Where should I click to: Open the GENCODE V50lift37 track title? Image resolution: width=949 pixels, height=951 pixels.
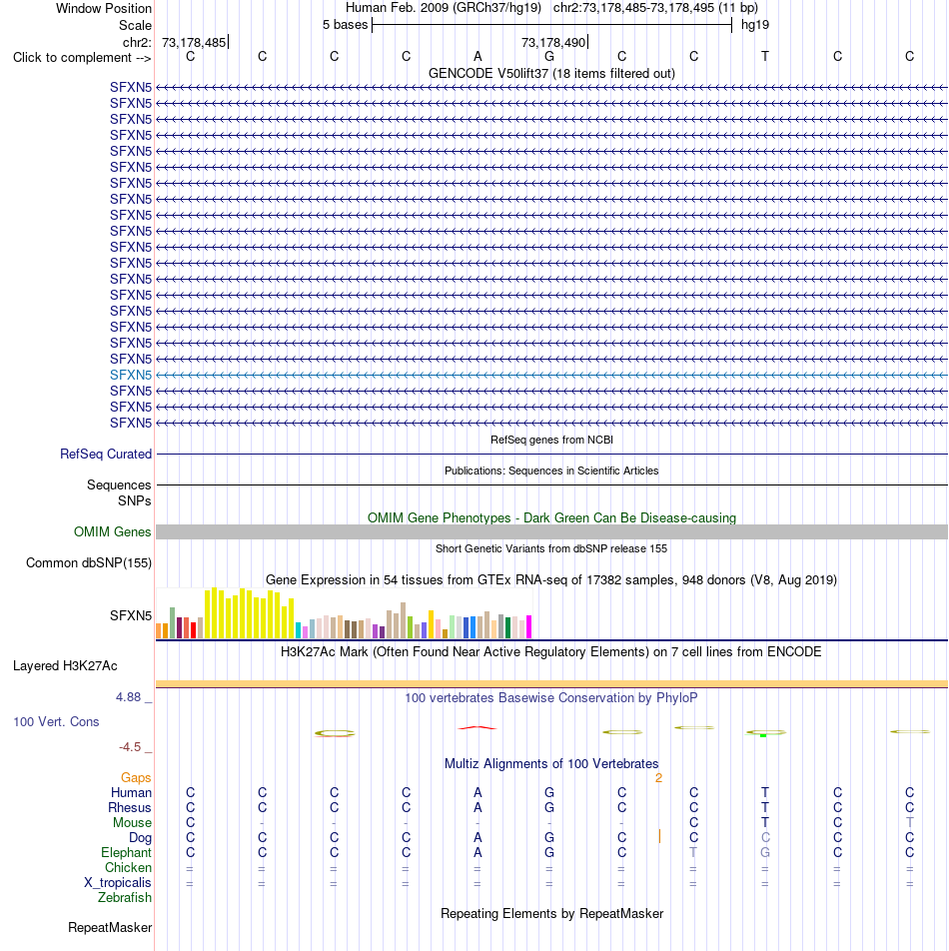[x=551, y=73]
